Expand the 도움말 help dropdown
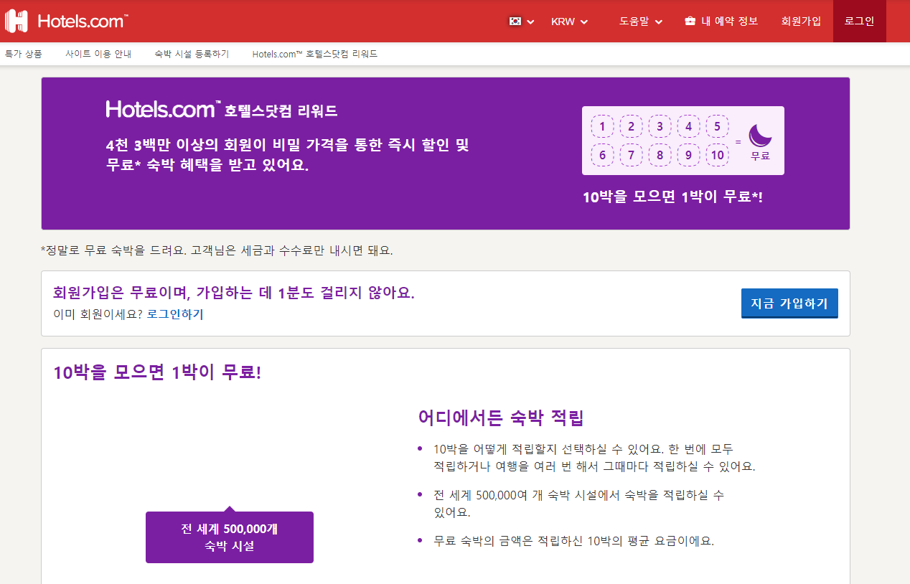 (641, 22)
